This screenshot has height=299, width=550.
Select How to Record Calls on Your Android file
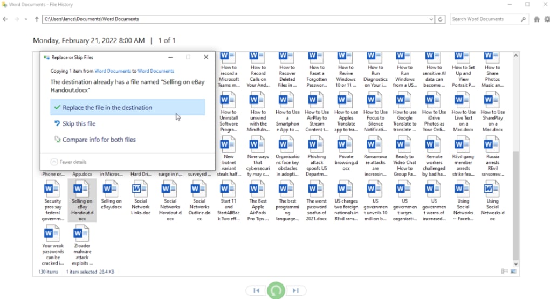(258, 70)
